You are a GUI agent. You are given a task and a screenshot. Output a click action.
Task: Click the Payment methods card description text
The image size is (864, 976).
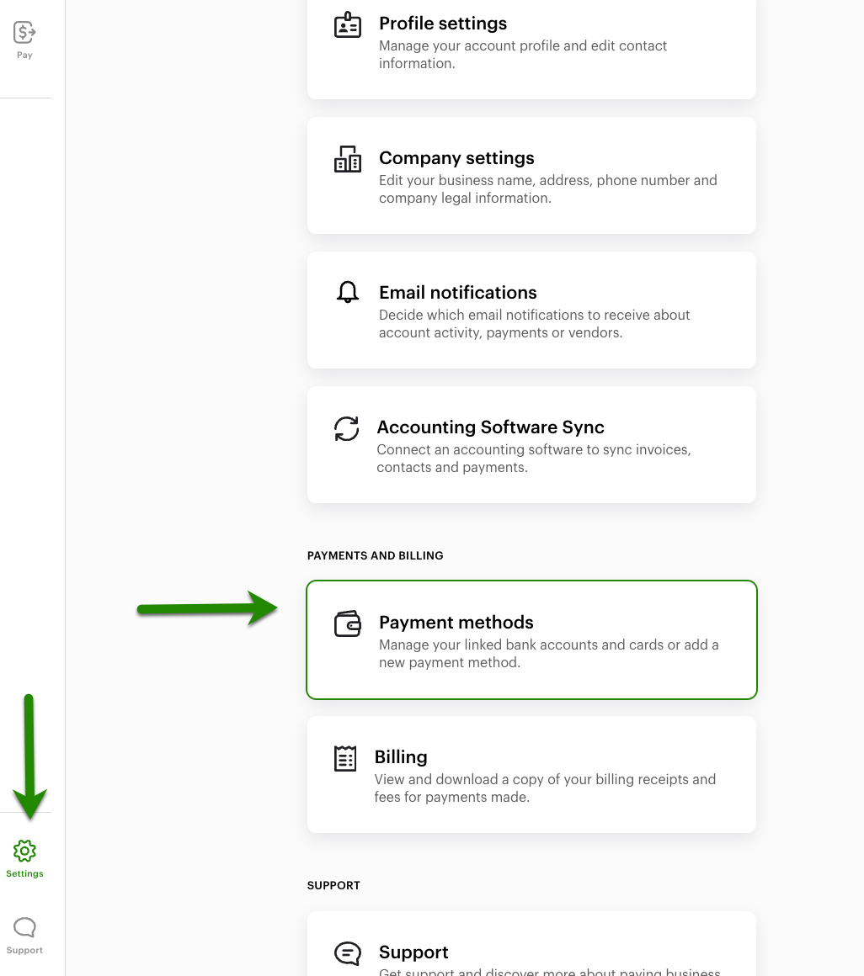548,654
